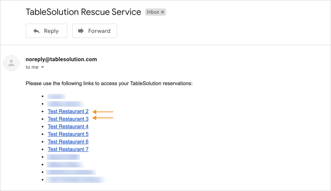Click the forward arrow icon
The image size is (331, 191).
click(x=81, y=31)
